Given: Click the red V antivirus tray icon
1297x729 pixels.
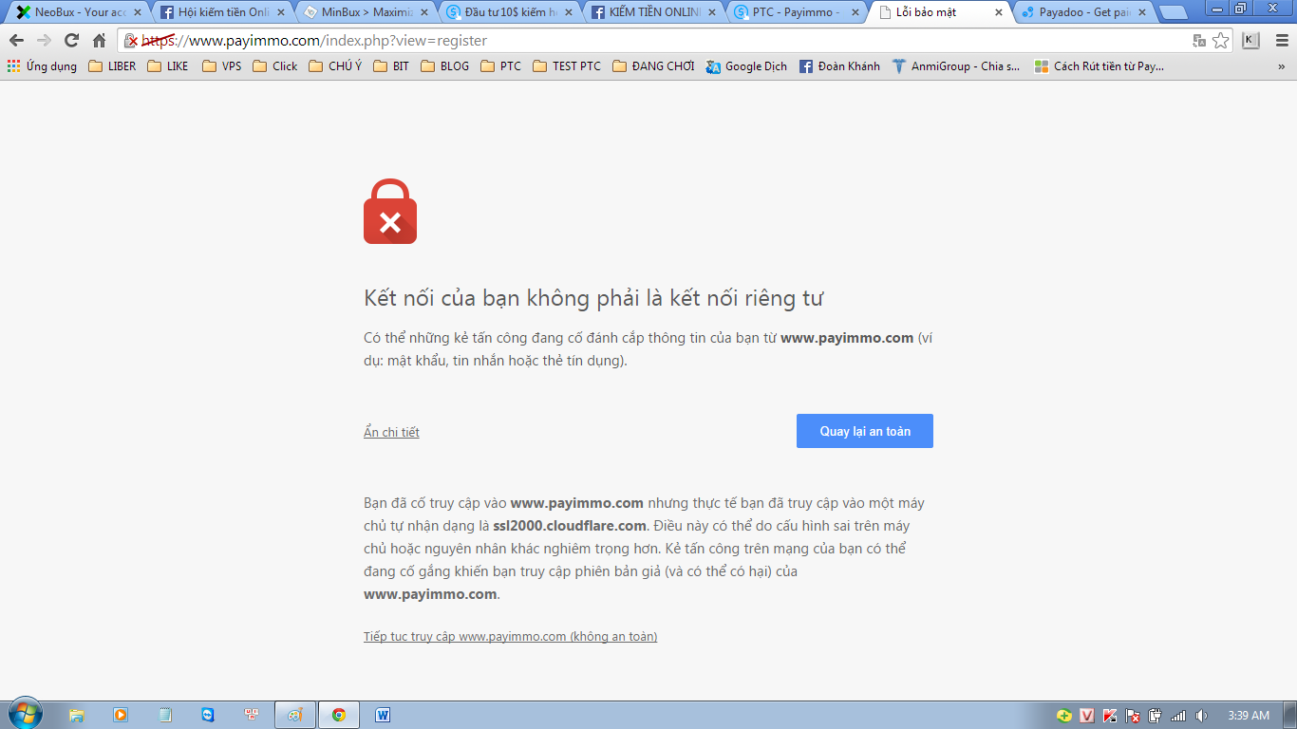Looking at the screenshot, I should pos(1087,716).
